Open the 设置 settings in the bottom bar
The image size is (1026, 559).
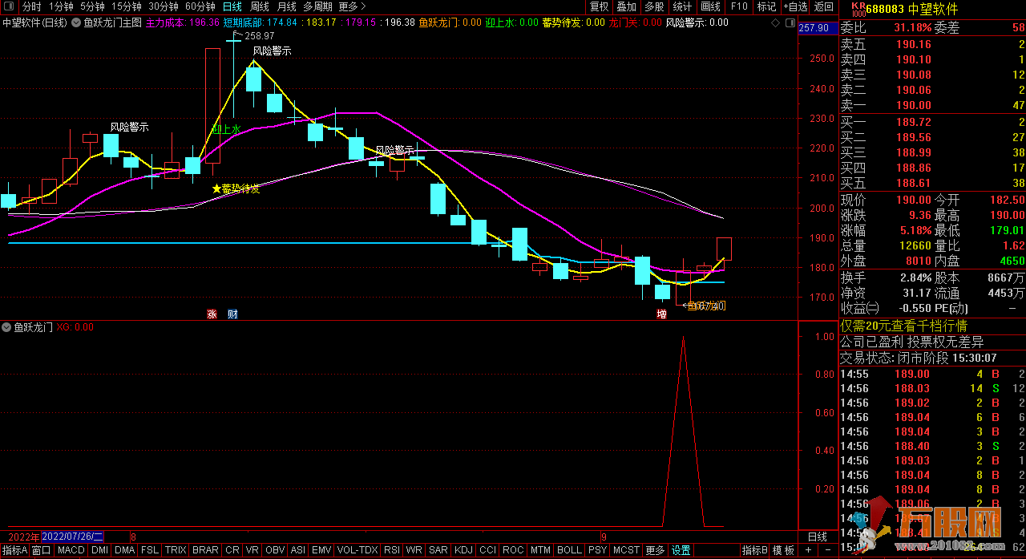[x=681, y=550]
